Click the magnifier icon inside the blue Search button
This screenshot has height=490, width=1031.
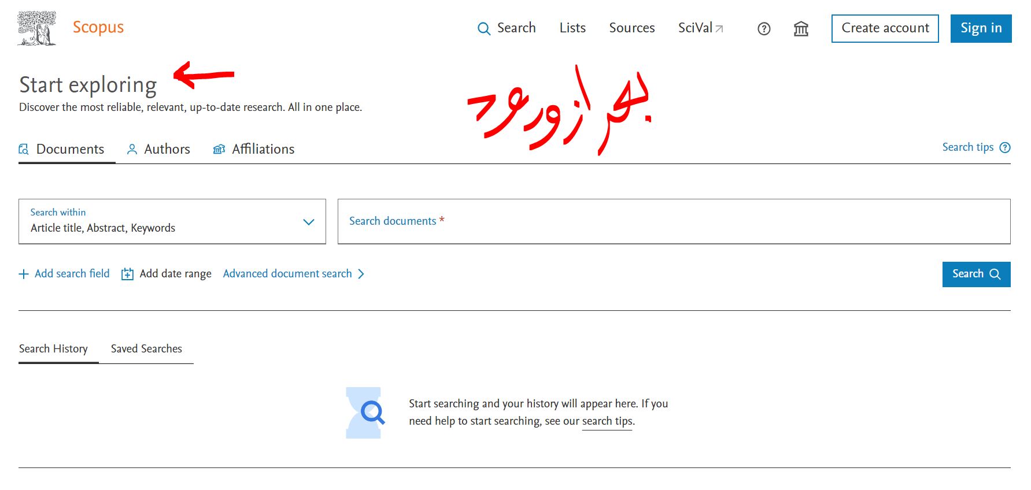coord(995,274)
